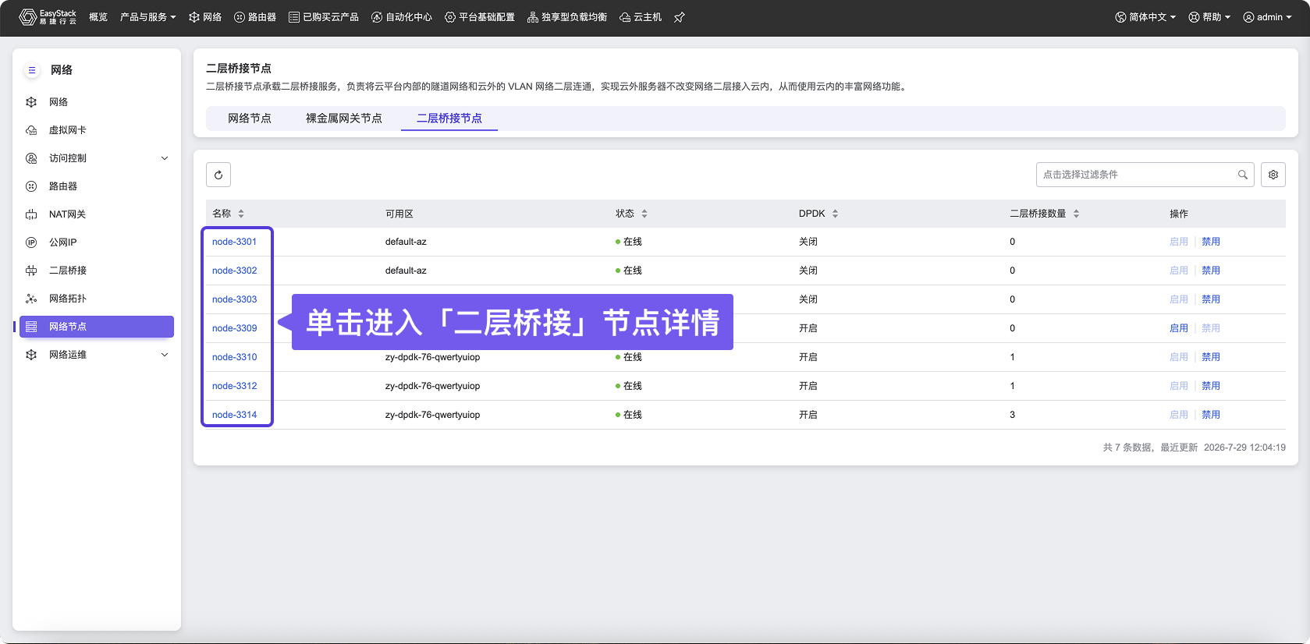Switch to the 二层桥接节点 tab
1310x644 pixels.
click(x=449, y=119)
